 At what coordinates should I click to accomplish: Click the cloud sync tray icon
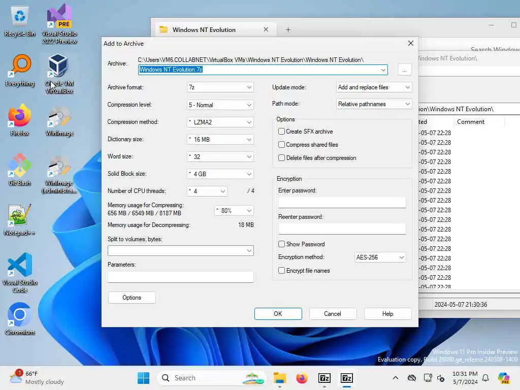click(x=412, y=378)
